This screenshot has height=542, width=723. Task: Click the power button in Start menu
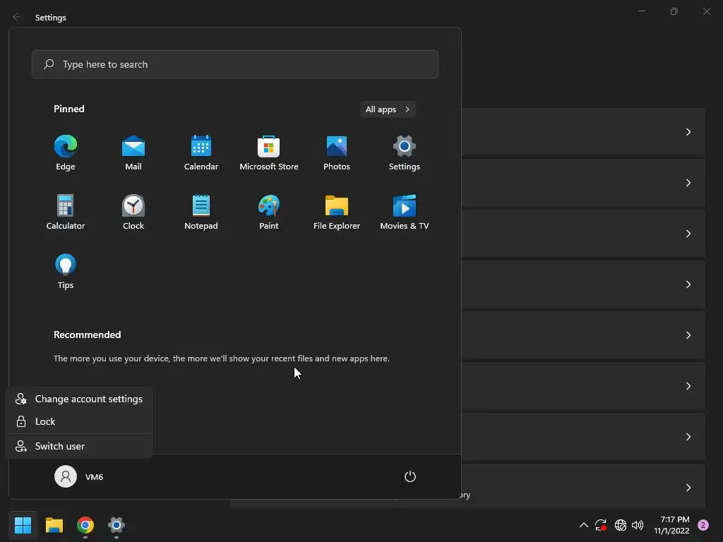pos(410,476)
